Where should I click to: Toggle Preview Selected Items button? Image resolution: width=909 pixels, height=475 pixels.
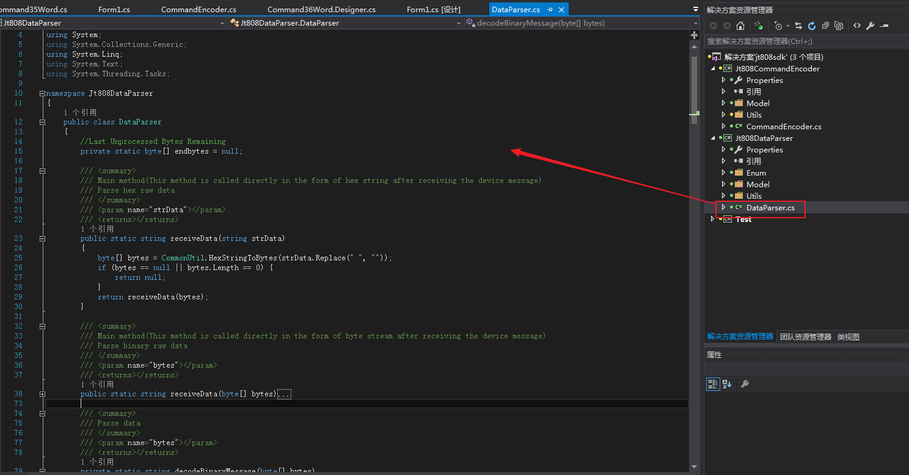coord(884,26)
